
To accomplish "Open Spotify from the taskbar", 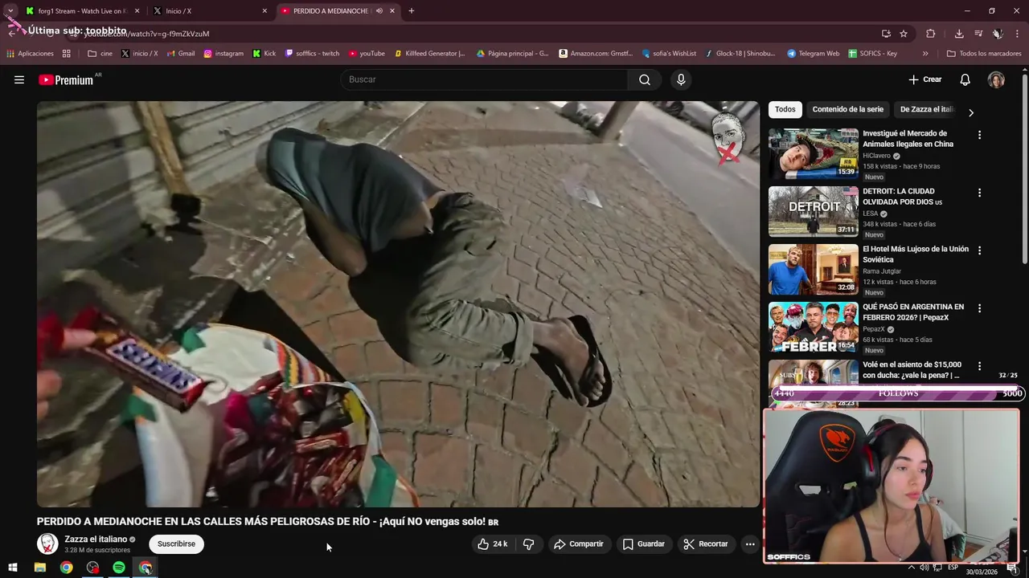I will click(x=119, y=568).
